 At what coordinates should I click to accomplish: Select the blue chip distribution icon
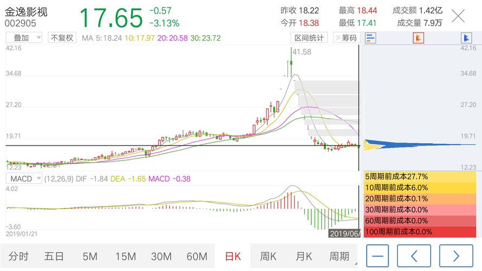(x=466, y=38)
